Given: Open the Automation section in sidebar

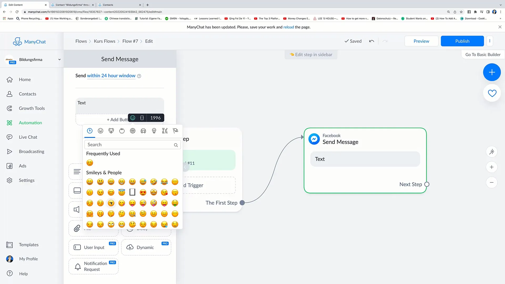Looking at the screenshot, I should point(31,122).
